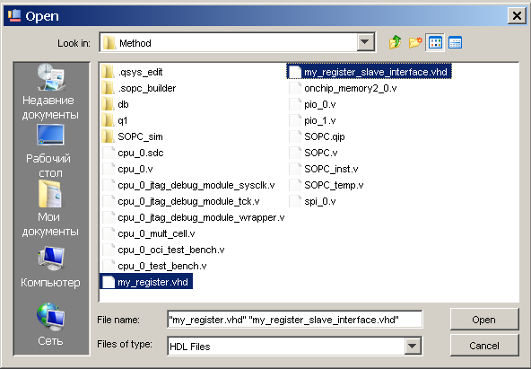Viewport: 531px width, 369px height.
Task: Open Сеть network shortcut
Action: [50, 325]
